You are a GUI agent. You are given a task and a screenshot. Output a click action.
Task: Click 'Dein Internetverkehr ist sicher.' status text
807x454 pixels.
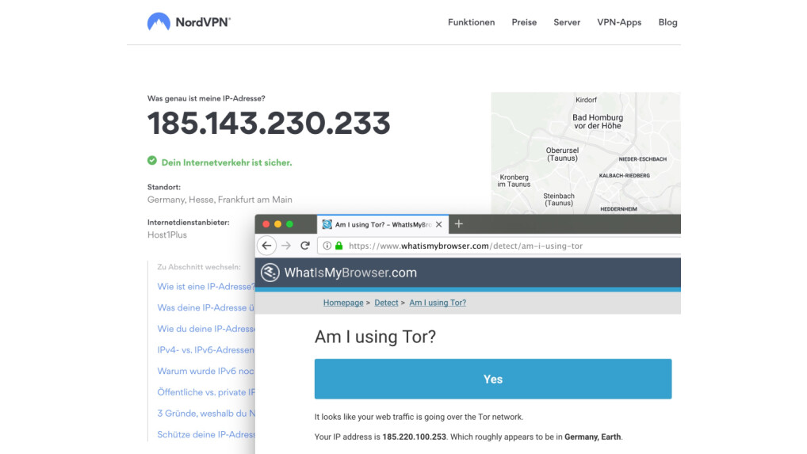pyautogui.click(x=227, y=162)
